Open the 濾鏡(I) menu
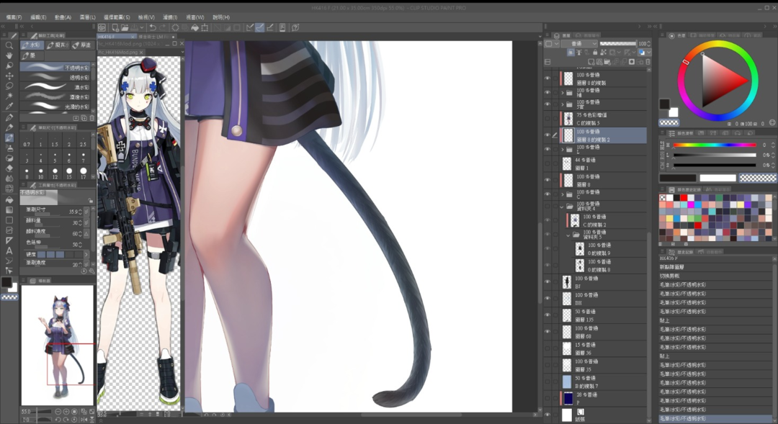 [x=171, y=17]
